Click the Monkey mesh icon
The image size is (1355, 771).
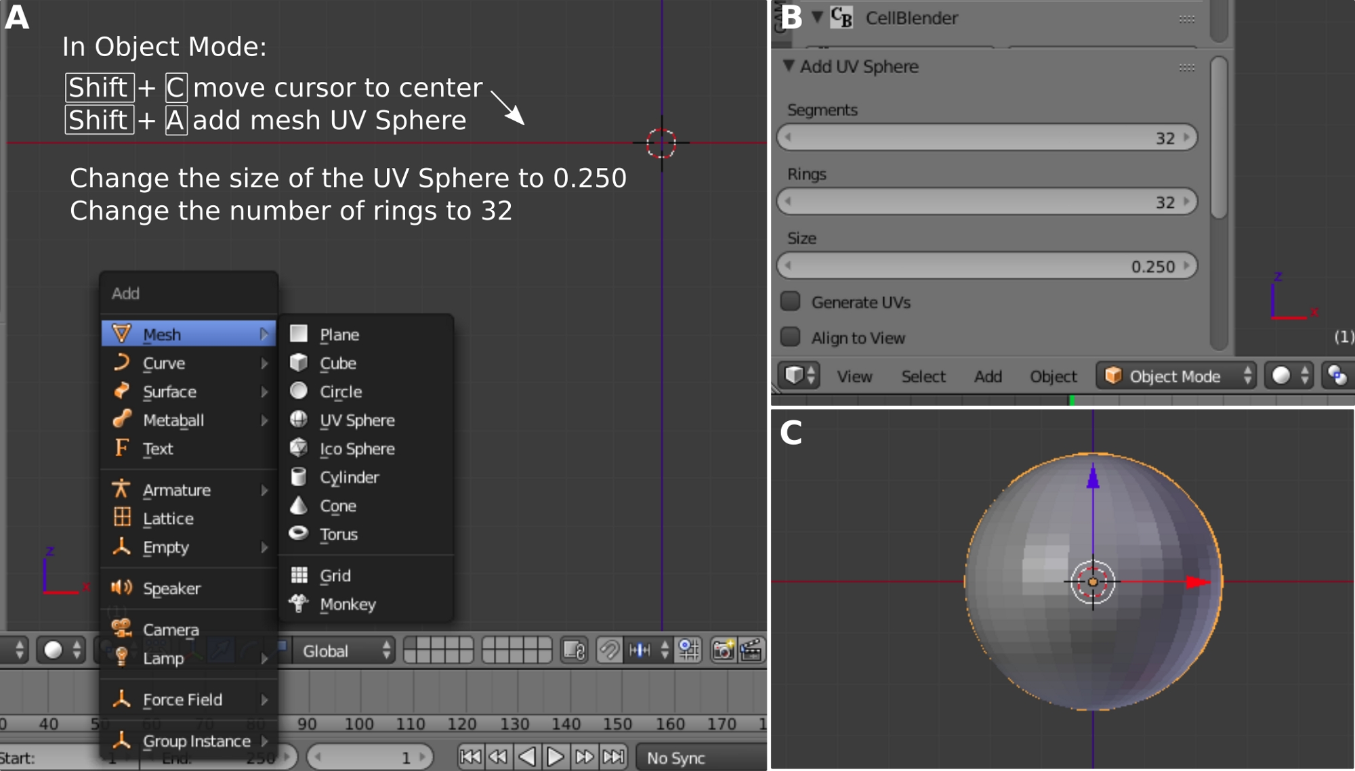click(299, 603)
